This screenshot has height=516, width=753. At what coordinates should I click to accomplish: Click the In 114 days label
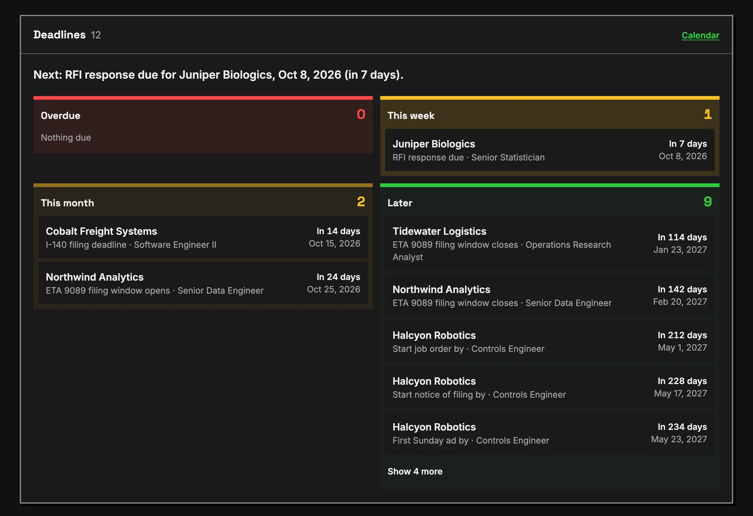tap(682, 237)
